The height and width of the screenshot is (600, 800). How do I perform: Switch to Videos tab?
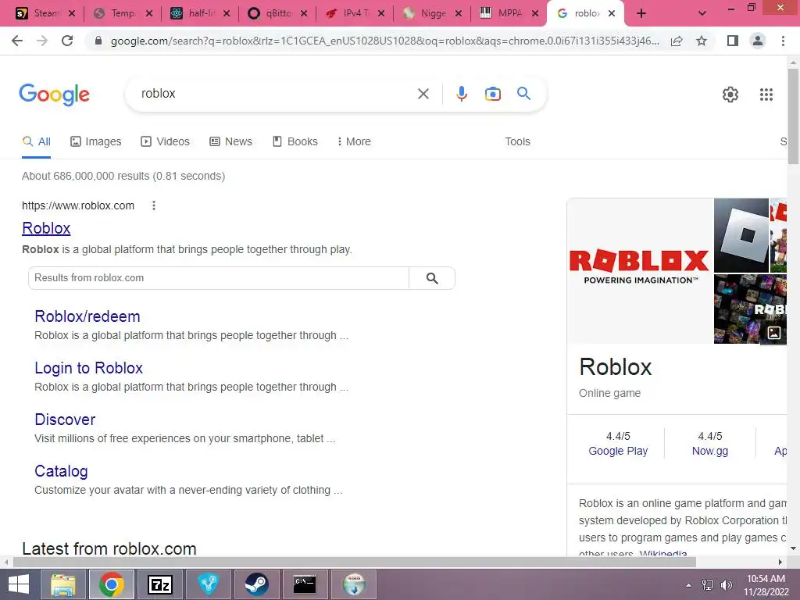[166, 142]
